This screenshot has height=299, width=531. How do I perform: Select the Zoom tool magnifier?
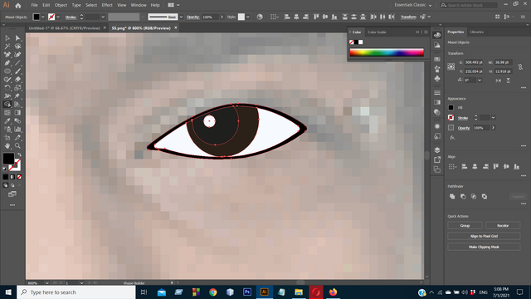tap(17, 146)
